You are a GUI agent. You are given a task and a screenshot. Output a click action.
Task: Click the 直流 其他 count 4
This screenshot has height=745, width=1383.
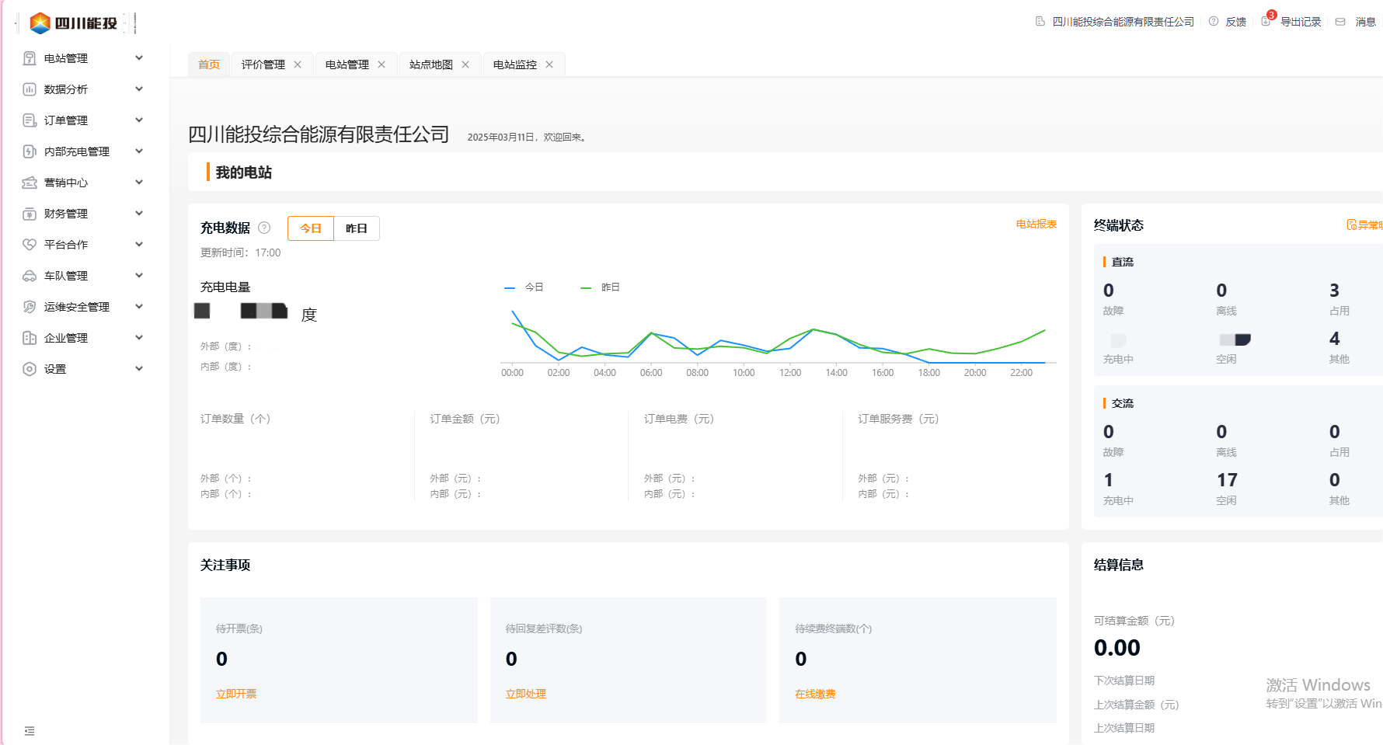pyautogui.click(x=1334, y=339)
